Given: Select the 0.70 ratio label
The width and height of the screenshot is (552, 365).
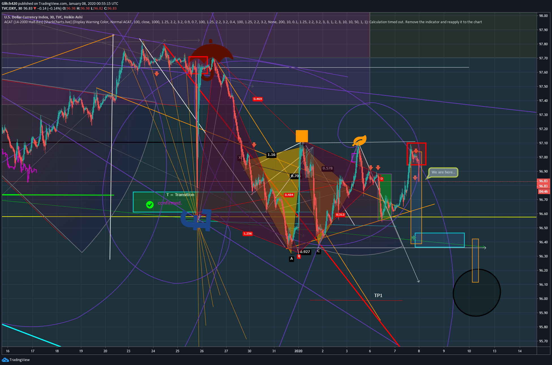Looking at the screenshot, I should [x=295, y=176].
